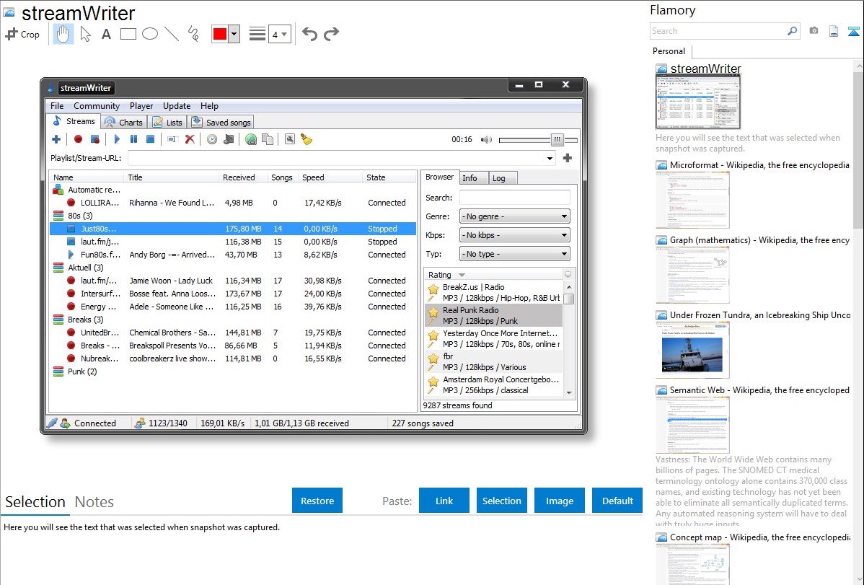Mute audio with the speaker icon
The image size is (864, 585).
coord(486,139)
